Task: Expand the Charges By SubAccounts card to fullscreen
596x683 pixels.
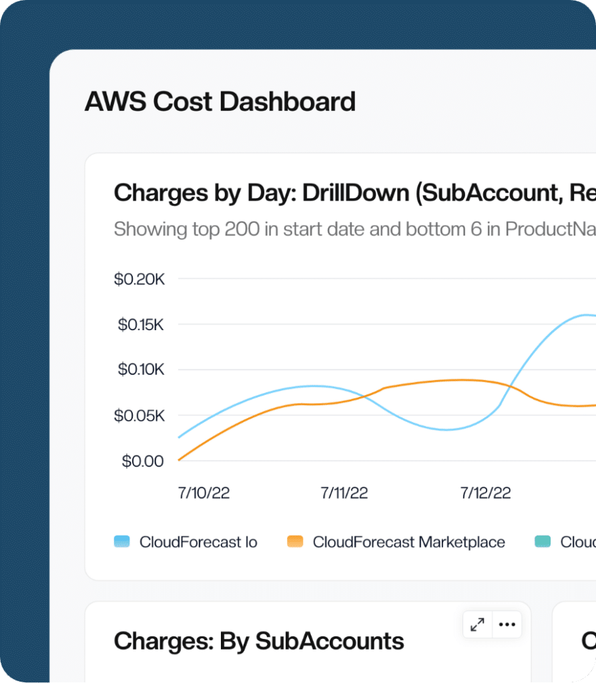Action: pyautogui.click(x=477, y=624)
